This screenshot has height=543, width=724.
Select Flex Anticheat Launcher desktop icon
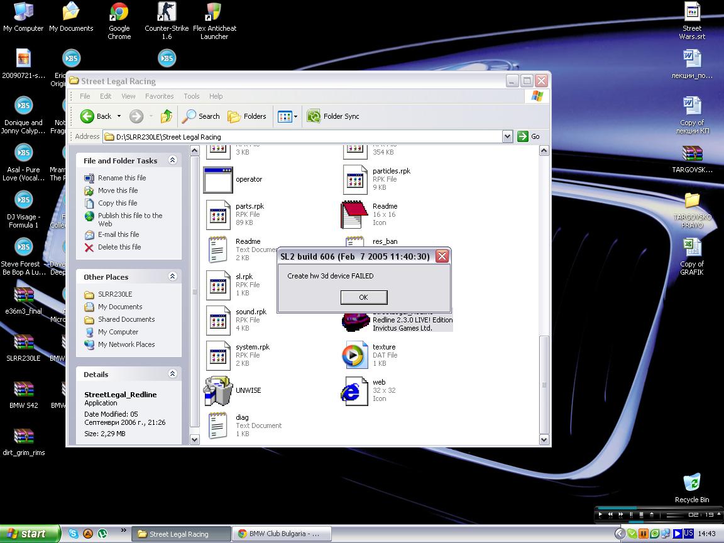pyautogui.click(x=214, y=21)
